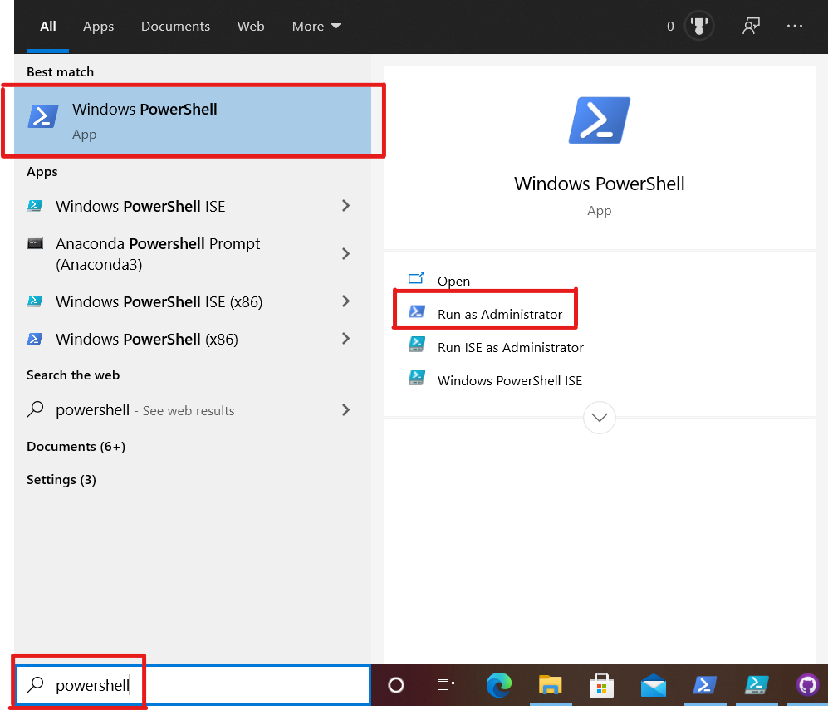Viewport: 828px width, 710px height.
Task: Switch to PowerShell taskbar icon
Action: 705,685
